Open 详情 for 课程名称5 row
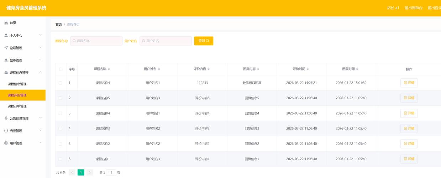The image size is (441, 178). (x=409, y=98)
